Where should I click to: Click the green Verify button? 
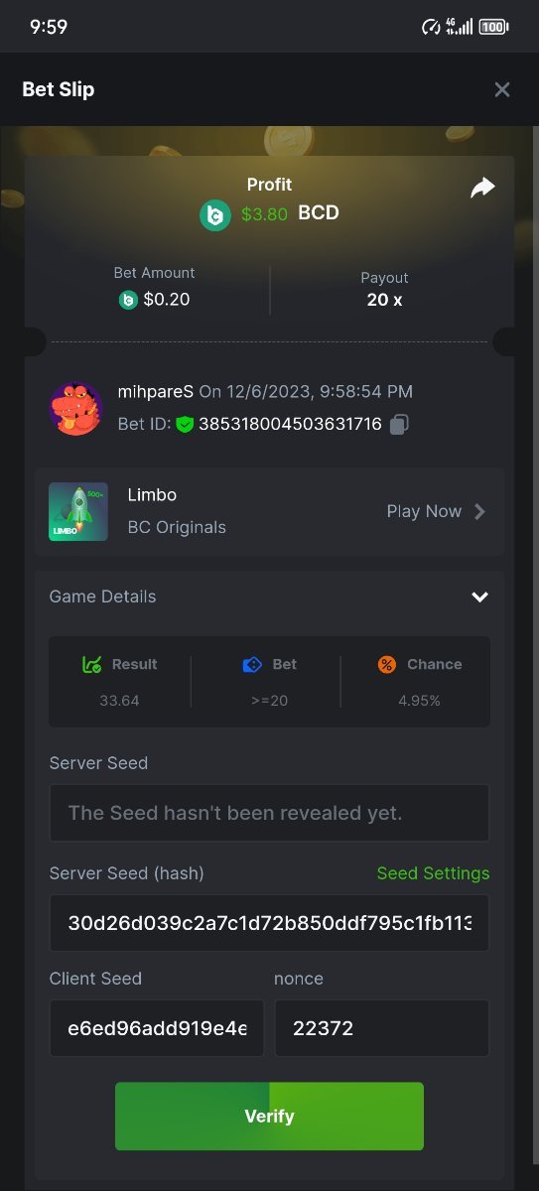point(269,1117)
